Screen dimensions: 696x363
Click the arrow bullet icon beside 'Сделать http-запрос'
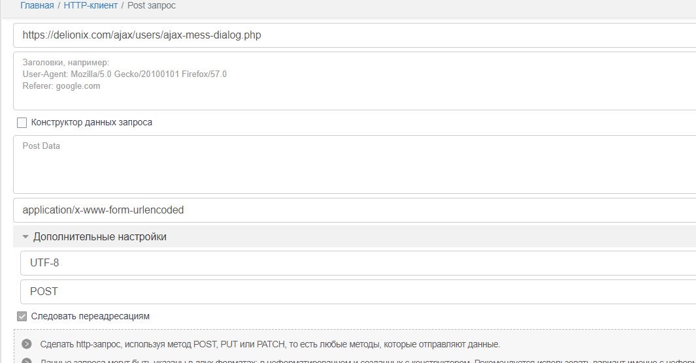26,344
